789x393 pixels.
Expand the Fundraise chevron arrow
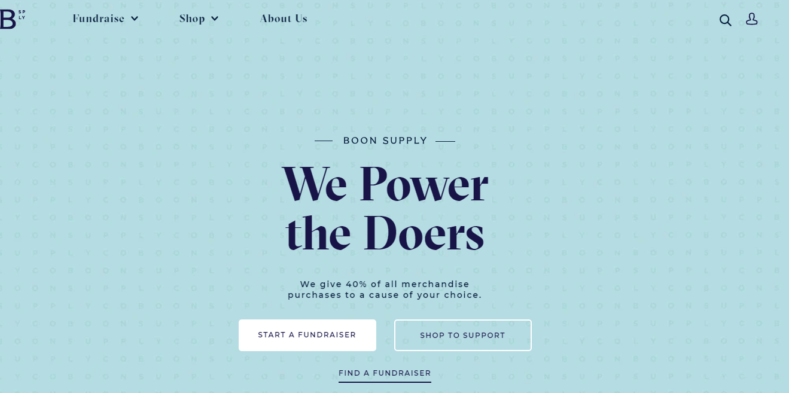click(x=135, y=19)
